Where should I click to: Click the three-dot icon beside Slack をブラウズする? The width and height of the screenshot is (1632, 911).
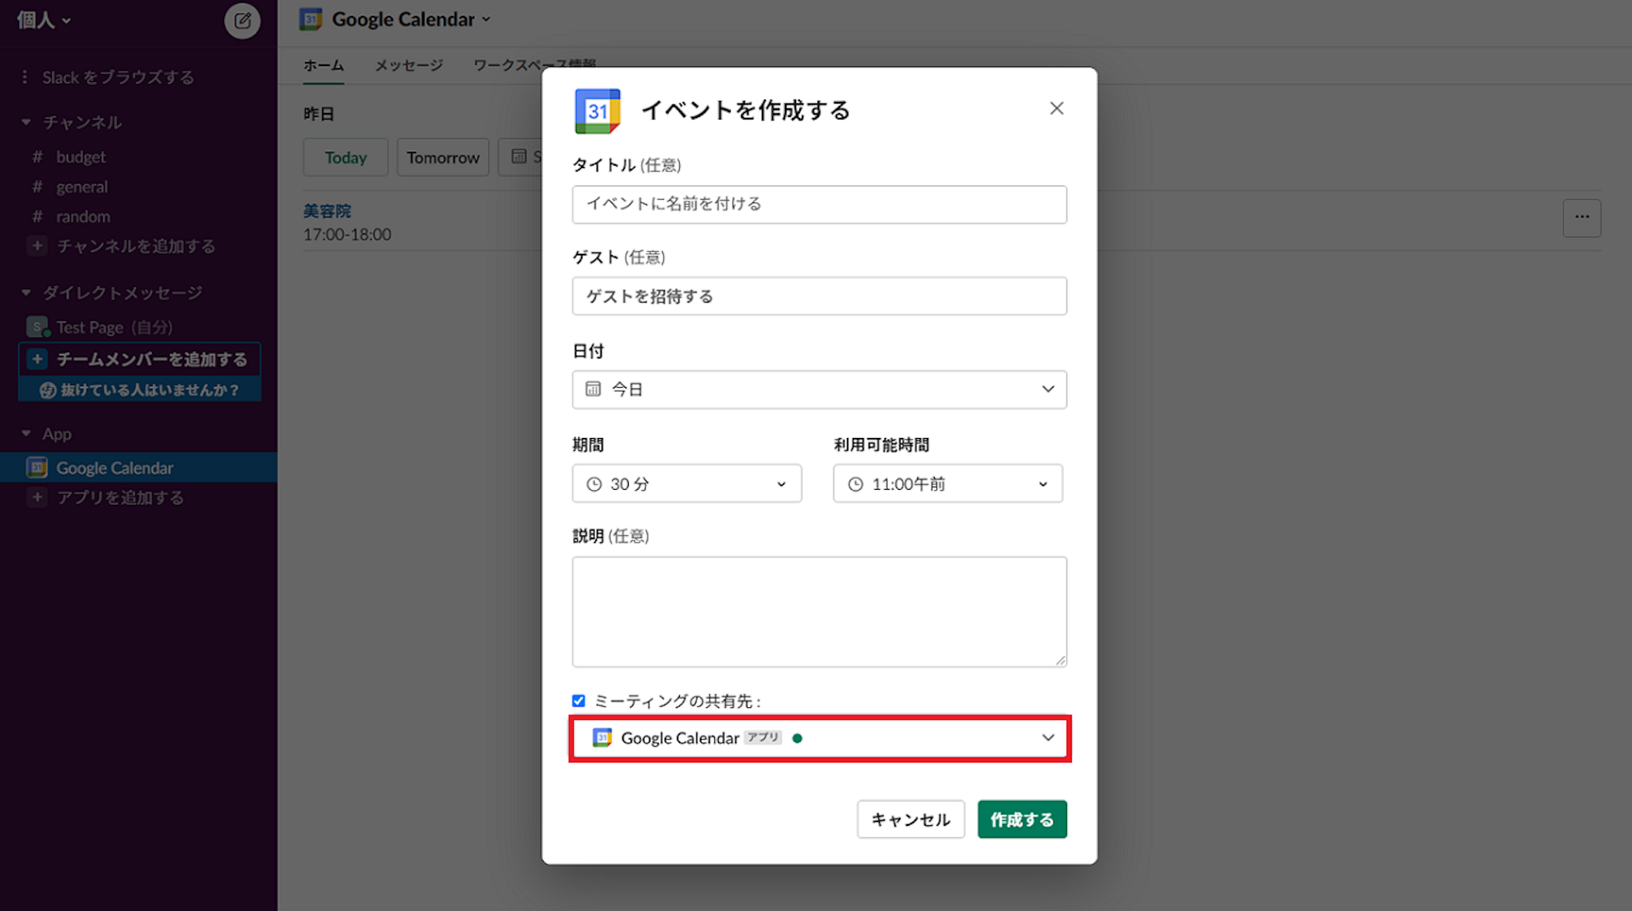[x=25, y=77]
